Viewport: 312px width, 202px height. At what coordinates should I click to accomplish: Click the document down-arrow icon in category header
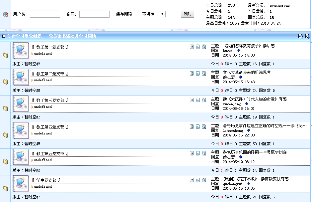point(307,36)
